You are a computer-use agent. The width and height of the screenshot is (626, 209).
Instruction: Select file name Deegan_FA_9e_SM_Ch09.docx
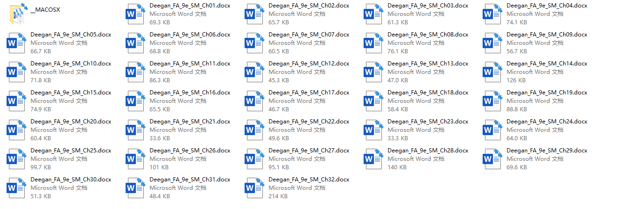[547, 35]
